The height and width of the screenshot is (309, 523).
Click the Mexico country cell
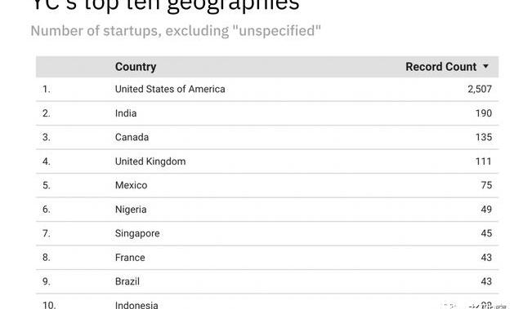(131, 185)
